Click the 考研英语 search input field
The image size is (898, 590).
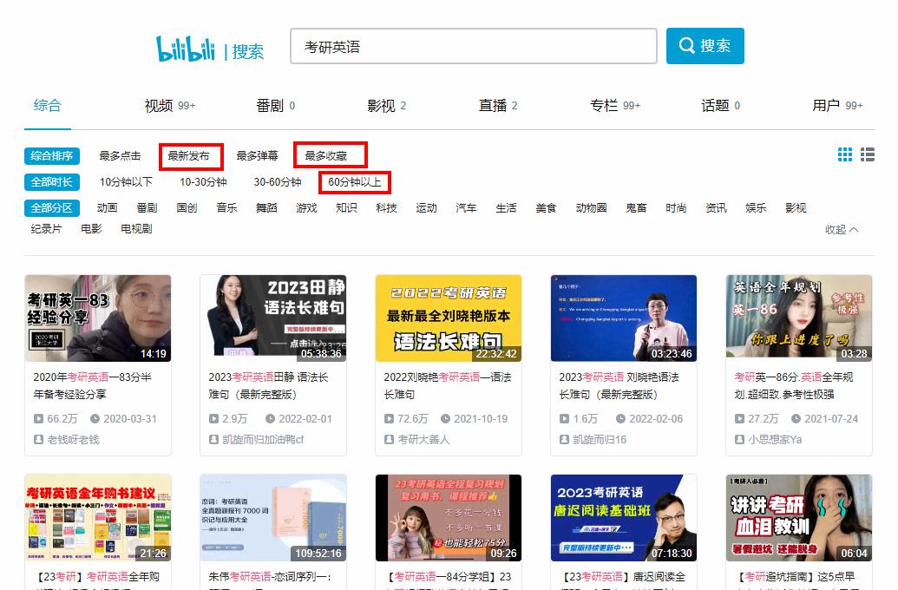point(473,45)
